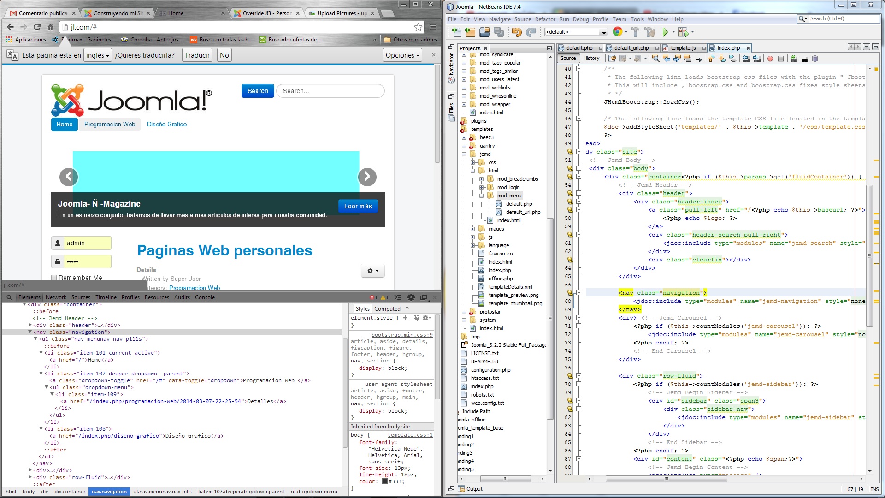Click the red Start Macro Recording icon
This screenshot has height=498, width=885.
pos(770,59)
